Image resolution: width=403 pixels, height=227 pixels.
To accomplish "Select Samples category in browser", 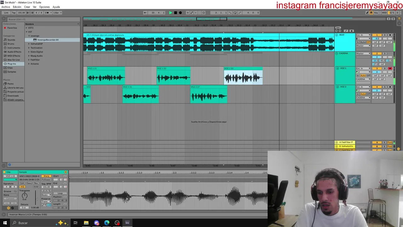I will pos(12,72).
